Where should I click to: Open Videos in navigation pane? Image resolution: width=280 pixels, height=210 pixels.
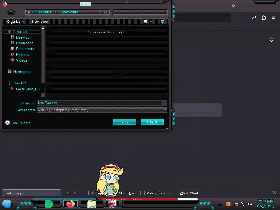click(21, 60)
